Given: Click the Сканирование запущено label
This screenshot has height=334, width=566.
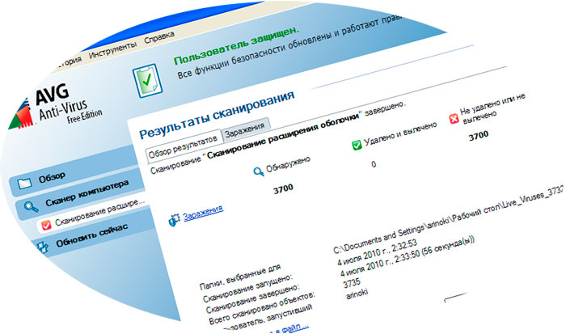Looking at the screenshot, I should (x=247, y=288).
